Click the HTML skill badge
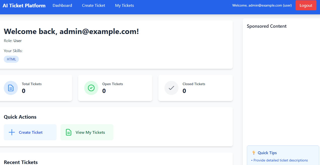Image resolution: width=320 pixels, height=165 pixels. pyautogui.click(x=11, y=59)
